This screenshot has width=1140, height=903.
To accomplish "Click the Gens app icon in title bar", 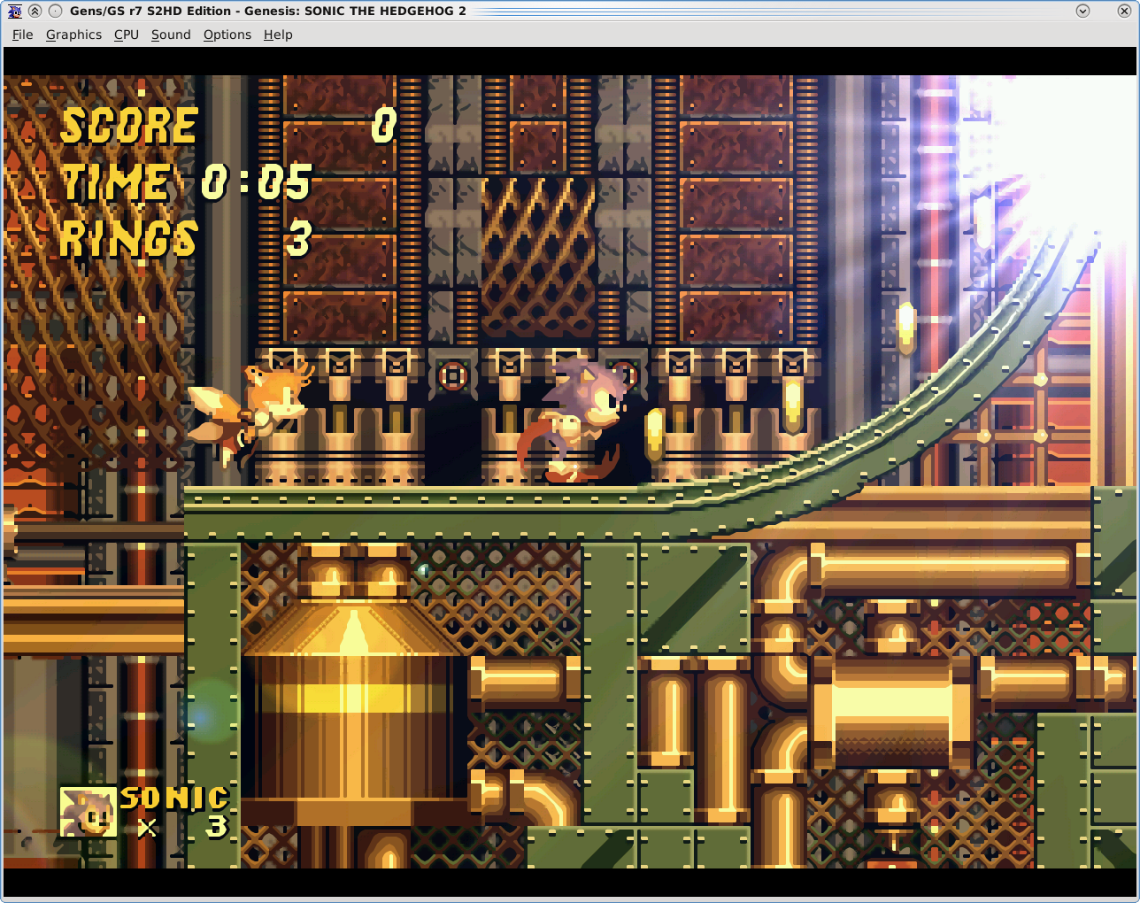I will pyautogui.click(x=14, y=11).
